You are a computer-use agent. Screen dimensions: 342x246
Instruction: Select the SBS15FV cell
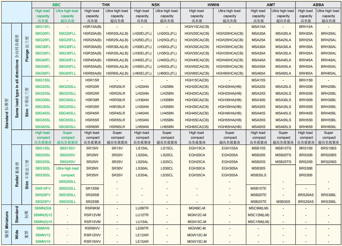(x=43, y=188)
